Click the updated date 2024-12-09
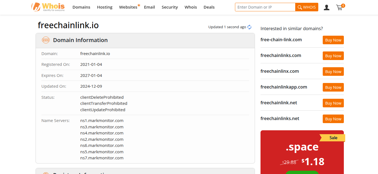378x174 pixels. click(91, 86)
